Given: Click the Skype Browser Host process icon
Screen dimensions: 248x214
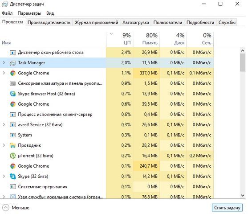Looking at the screenshot, I should coord(13,94).
